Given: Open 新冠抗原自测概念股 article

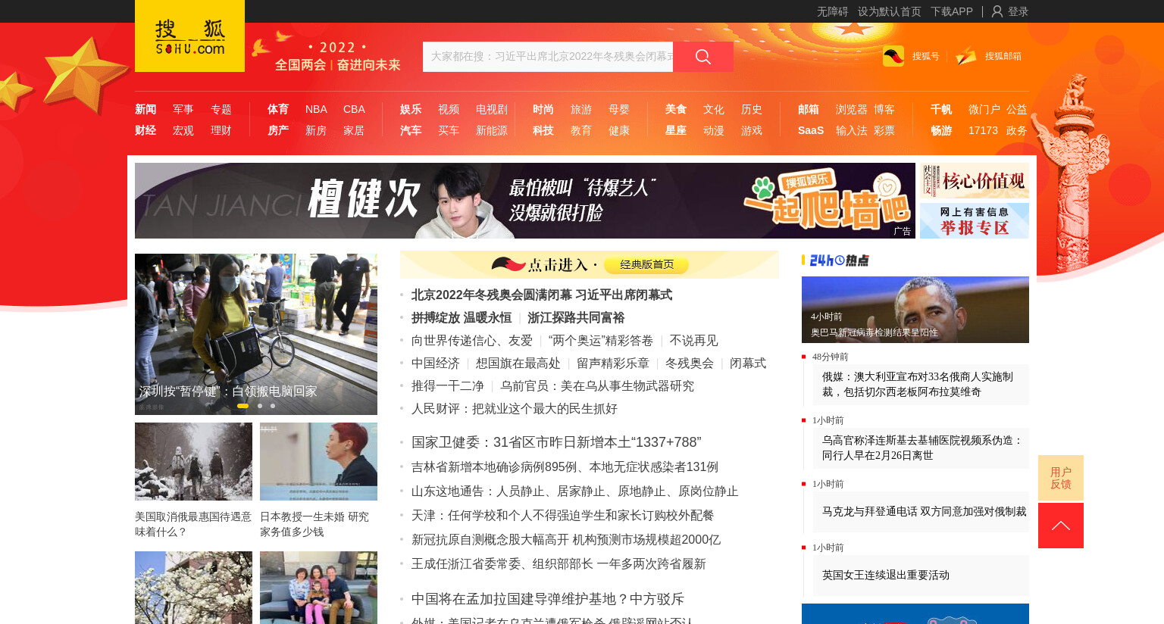Looking at the screenshot, I should (566, 540).
